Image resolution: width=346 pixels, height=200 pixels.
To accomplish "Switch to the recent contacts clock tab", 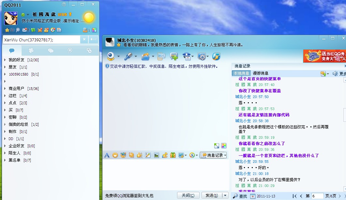I will point(89,51).
